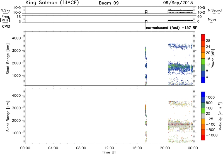Click the "100" label on Velocity color bar

pos(209,108)
